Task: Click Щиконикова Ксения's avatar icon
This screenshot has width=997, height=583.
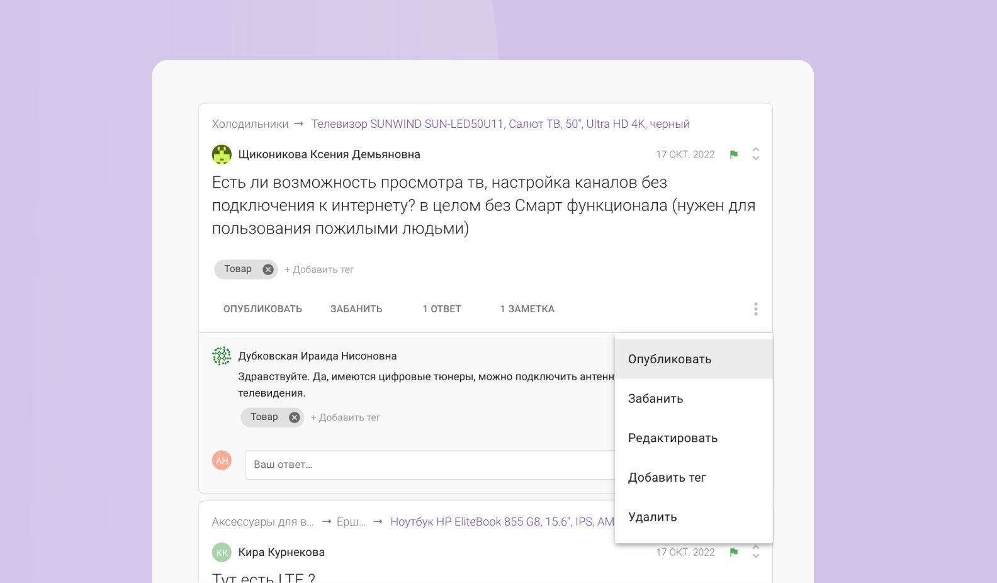Action: click(222, 155)
